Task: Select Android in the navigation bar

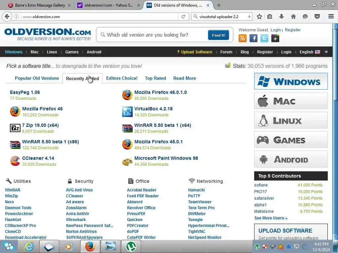Action: 94,52
